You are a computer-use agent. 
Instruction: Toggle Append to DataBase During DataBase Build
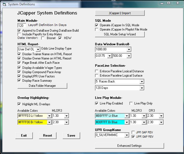(x=19, y=31)
